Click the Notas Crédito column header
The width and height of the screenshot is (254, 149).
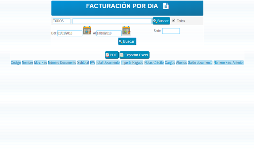click(x=154, y=63)
